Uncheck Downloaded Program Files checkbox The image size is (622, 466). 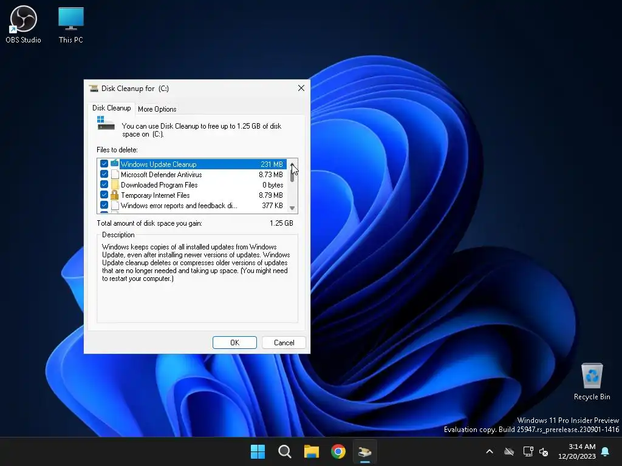click(x=104, y=184)
